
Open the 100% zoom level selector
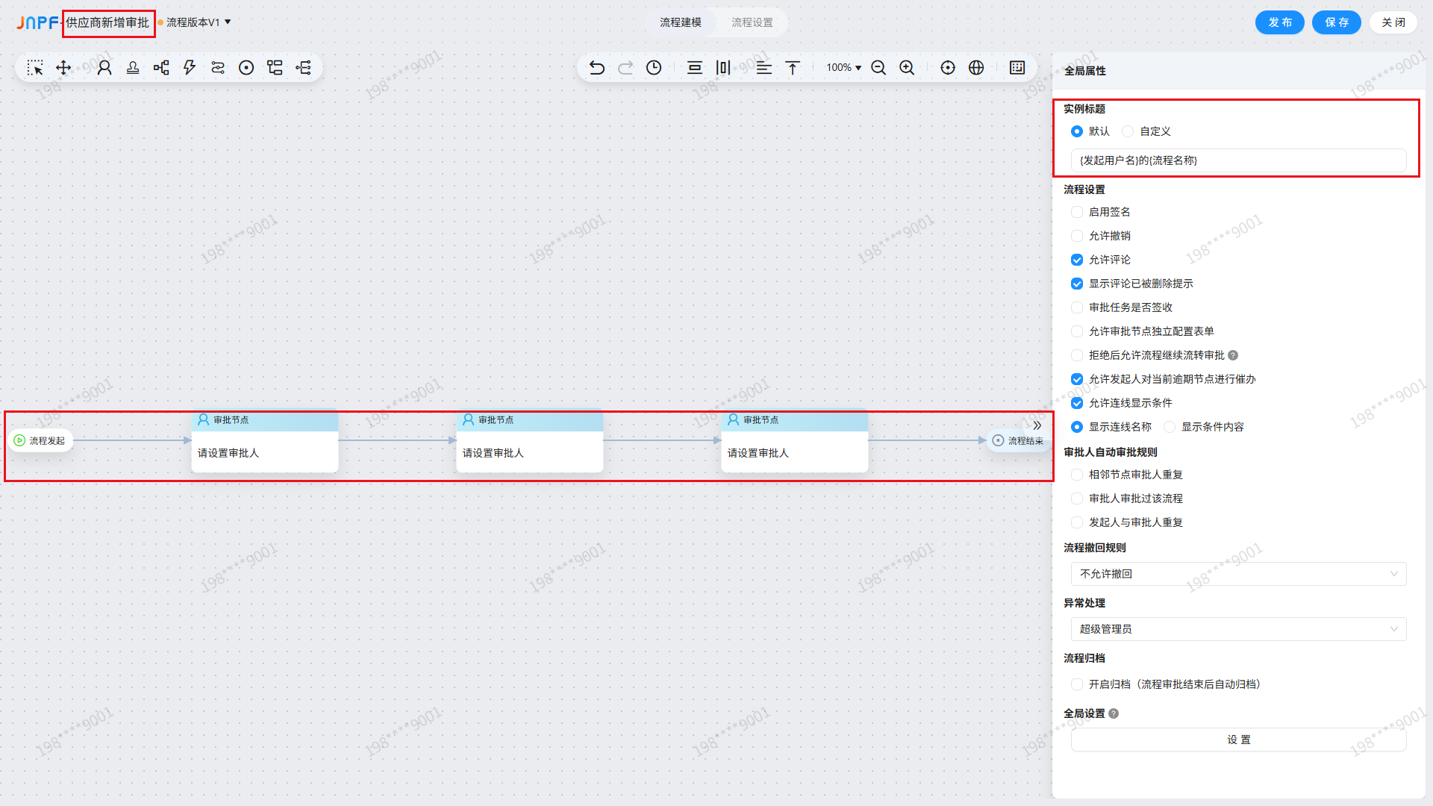click(x=843, y=68)
